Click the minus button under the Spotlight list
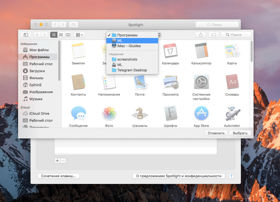 tap(63, 161)
